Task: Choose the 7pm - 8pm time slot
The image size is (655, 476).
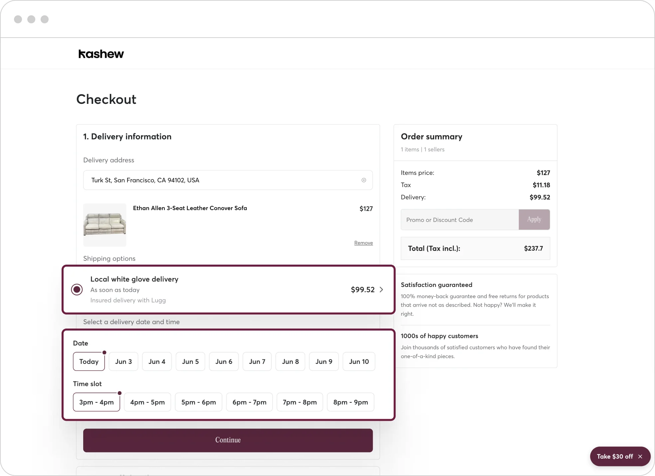Action: click(x=300, y=402)
